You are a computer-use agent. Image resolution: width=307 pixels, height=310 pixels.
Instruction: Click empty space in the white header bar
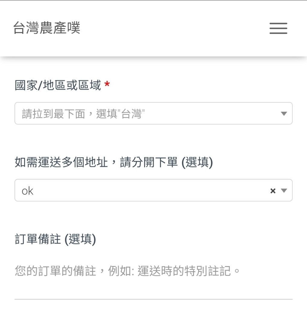coord(174,28)
